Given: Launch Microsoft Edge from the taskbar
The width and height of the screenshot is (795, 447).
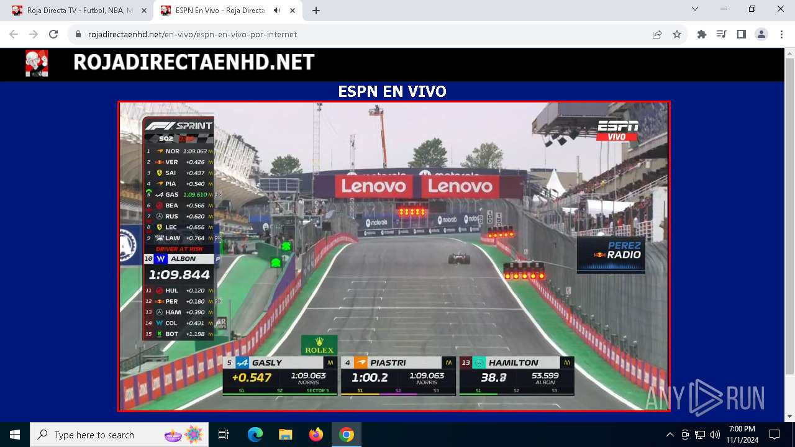Looking at the screenshot, I should point(255,435).
